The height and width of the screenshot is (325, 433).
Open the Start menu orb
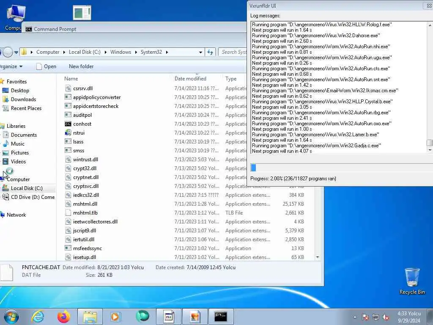[11, 317]
